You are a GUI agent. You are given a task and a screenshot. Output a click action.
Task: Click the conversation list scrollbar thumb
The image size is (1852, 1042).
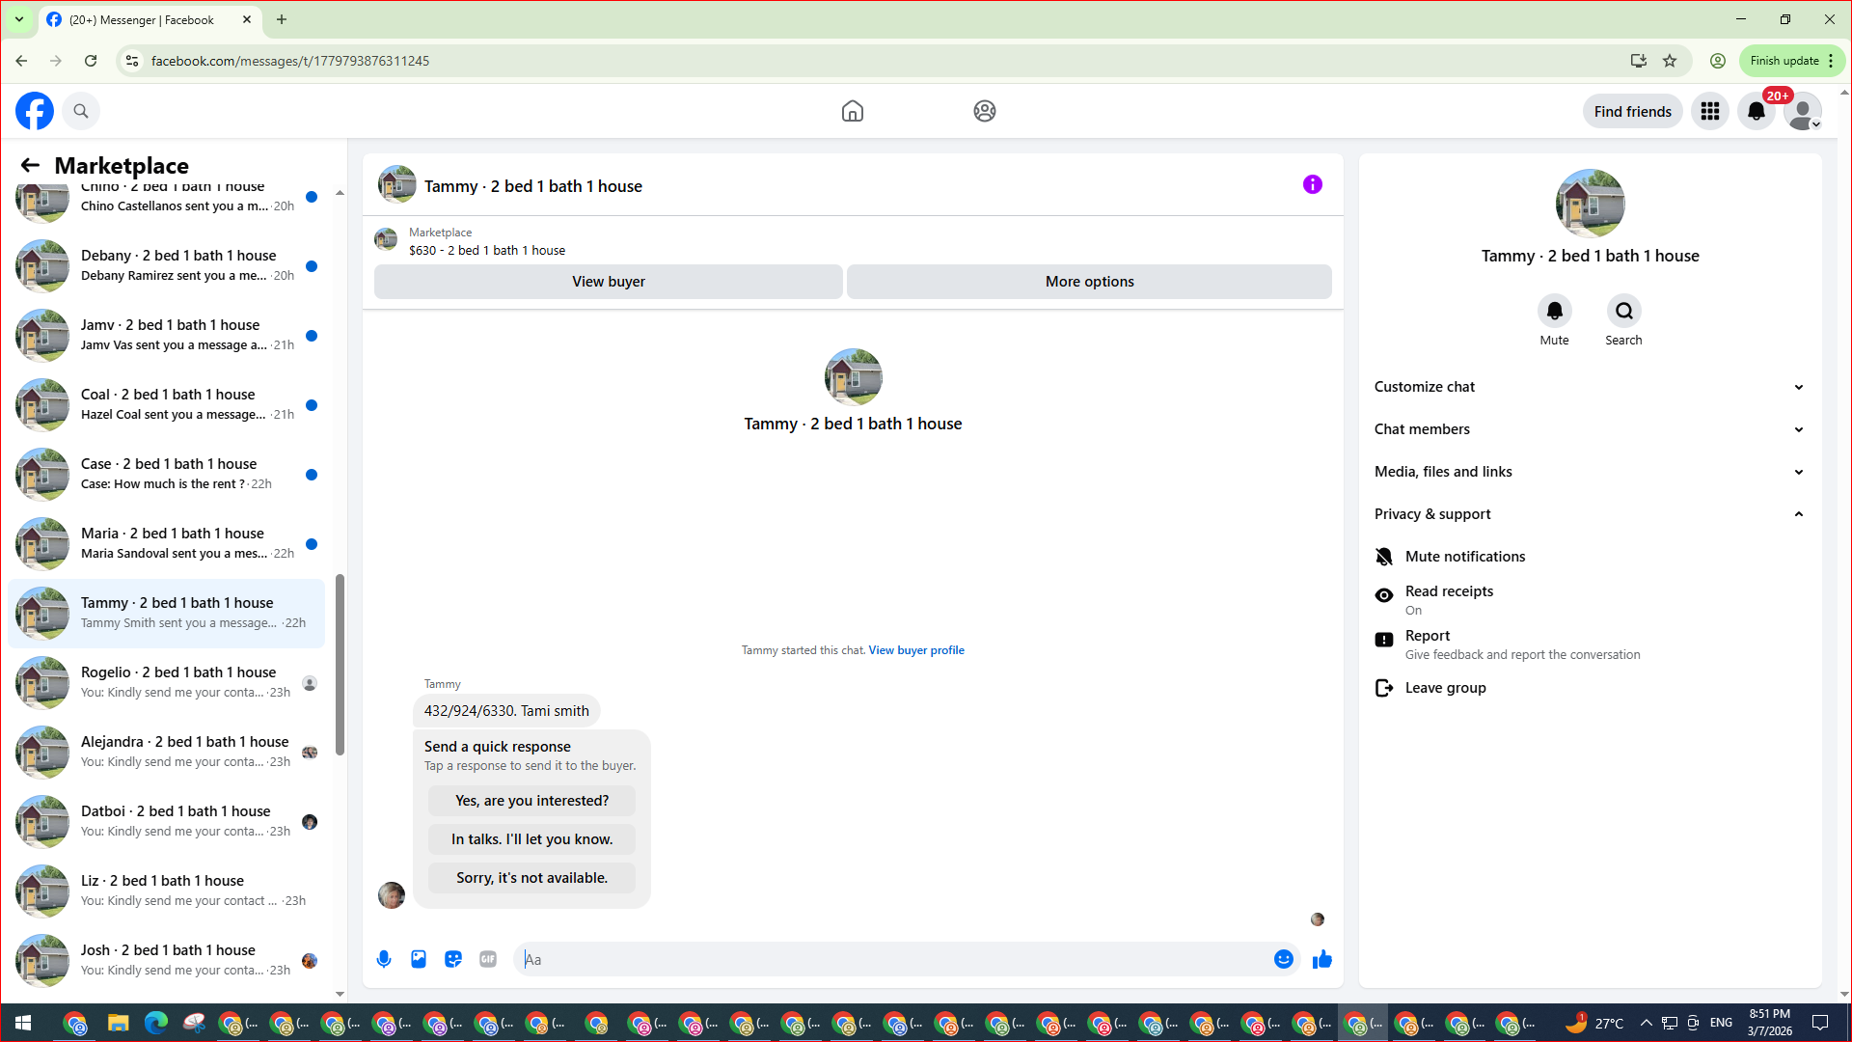(x=340, y=665)
